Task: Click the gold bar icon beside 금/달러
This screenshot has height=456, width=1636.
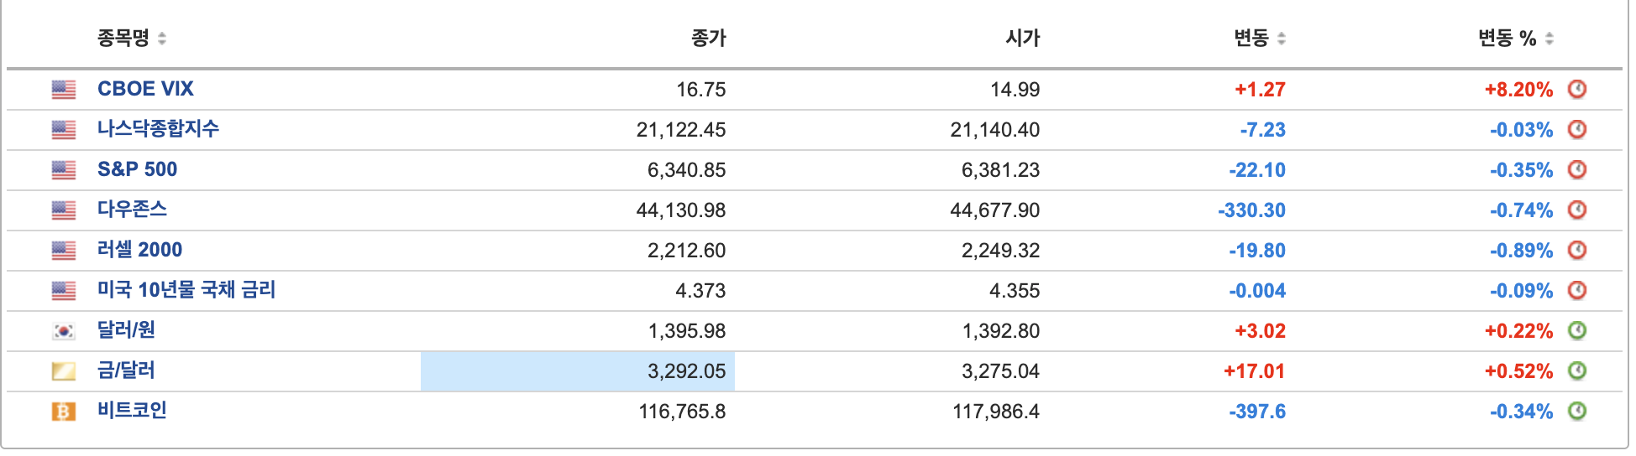Action: pyautogui.click(x=64, y=371)
